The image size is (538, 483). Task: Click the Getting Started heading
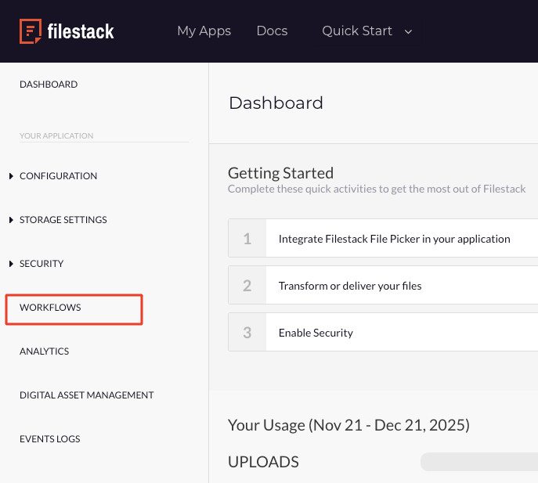pyautogui.click(x=280, y=173)
